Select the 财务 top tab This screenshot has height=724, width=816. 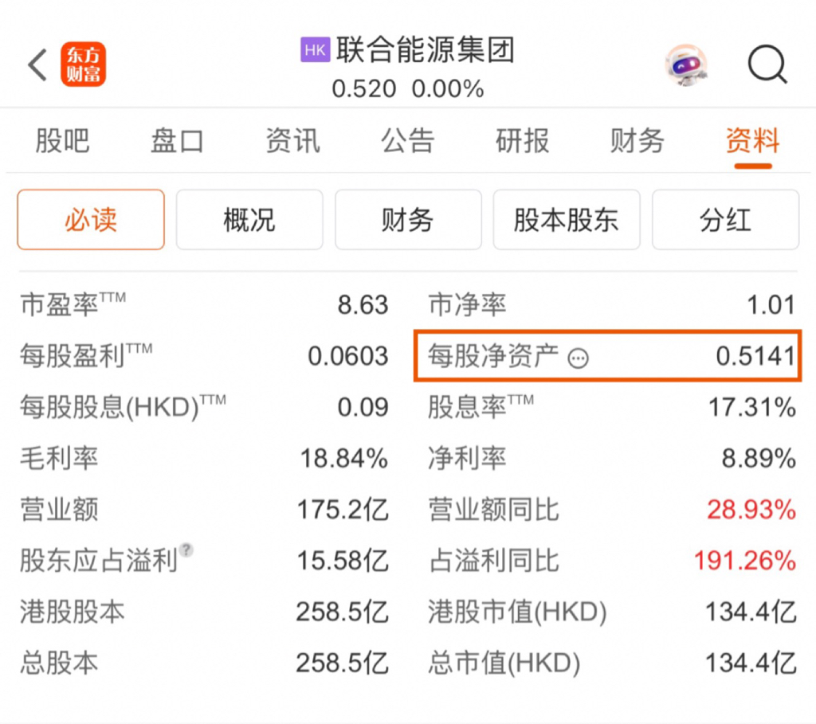pos(637,141)
